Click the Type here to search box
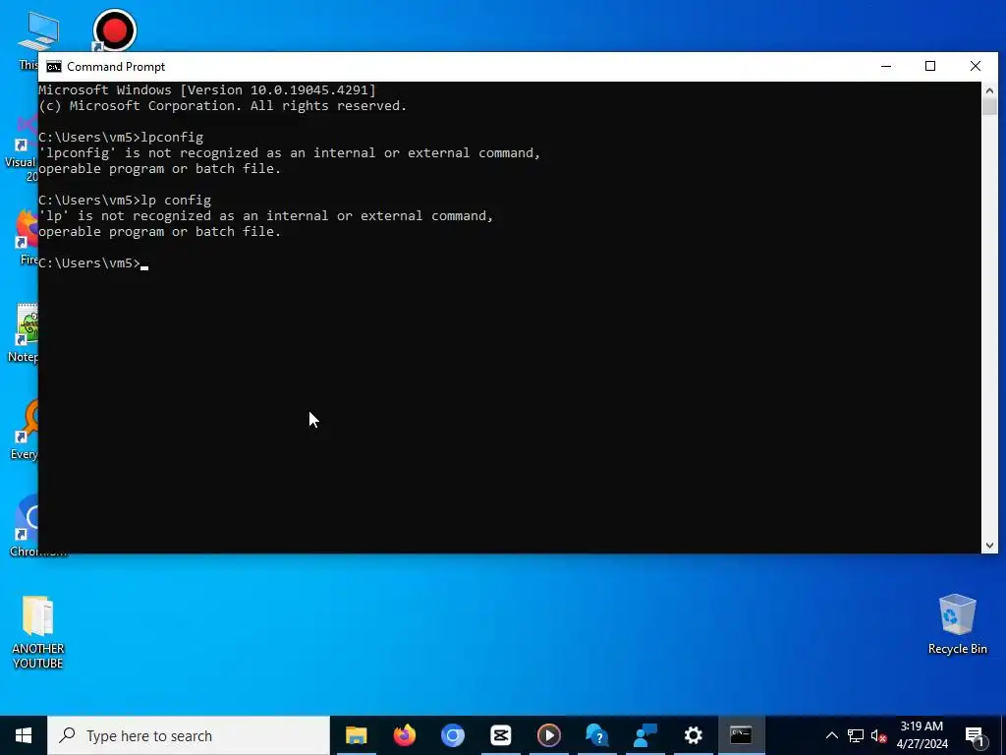 pyautogui.click(x=189, y=735)
